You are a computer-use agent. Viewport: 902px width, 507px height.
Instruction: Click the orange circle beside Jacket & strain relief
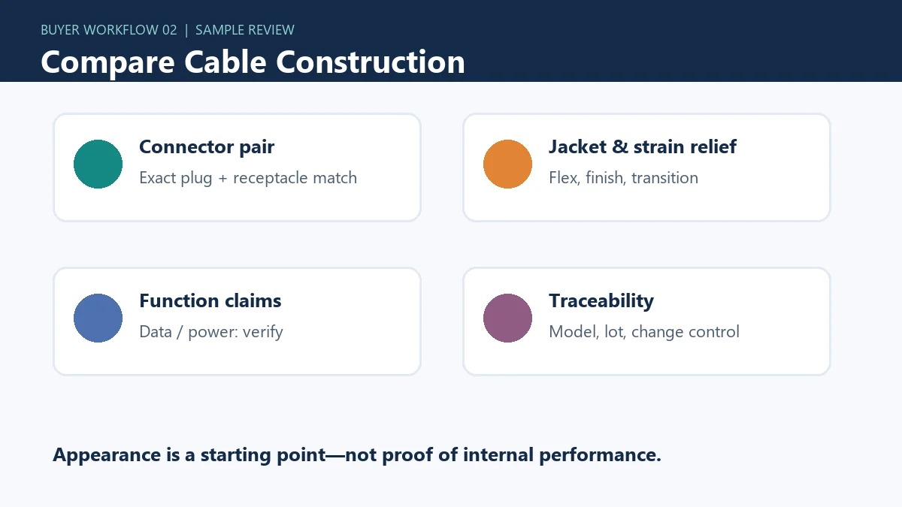pos(507,164)
